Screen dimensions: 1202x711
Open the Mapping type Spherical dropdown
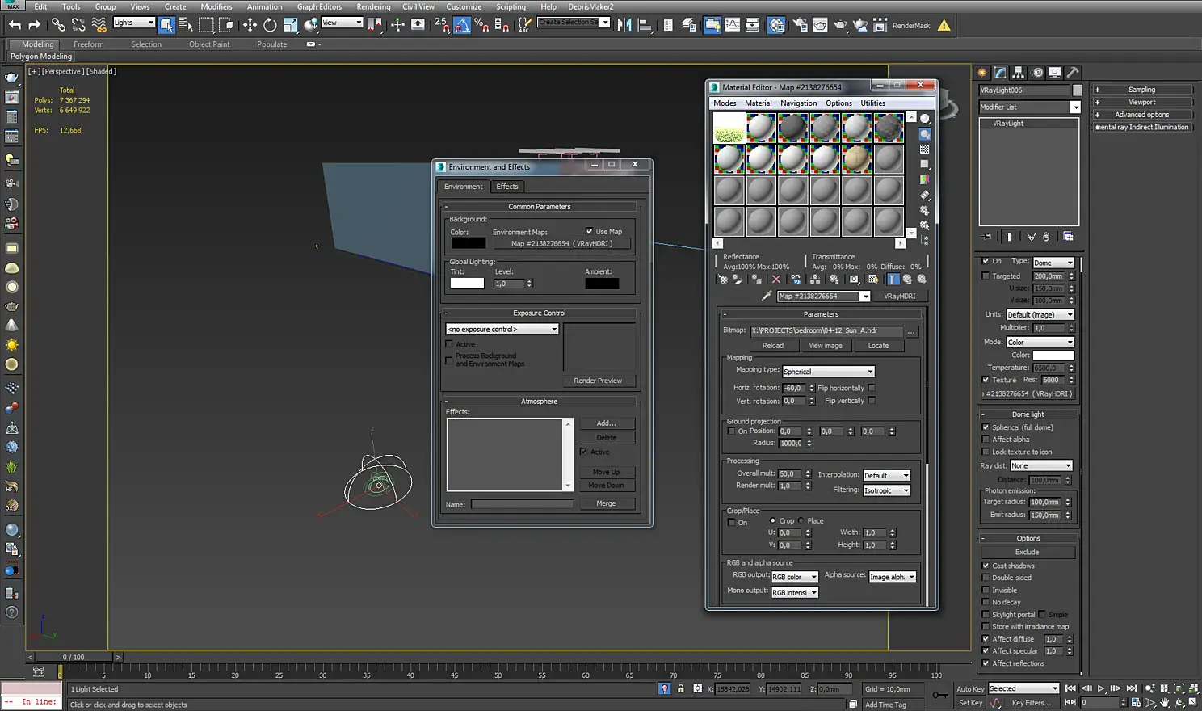(x=828, y=372)
